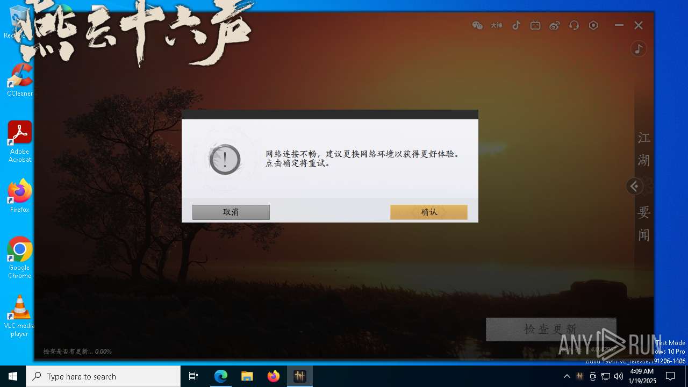Open the notification center icon
The height and width of the screenshot is (387, 688).
(x=670, y=376)
